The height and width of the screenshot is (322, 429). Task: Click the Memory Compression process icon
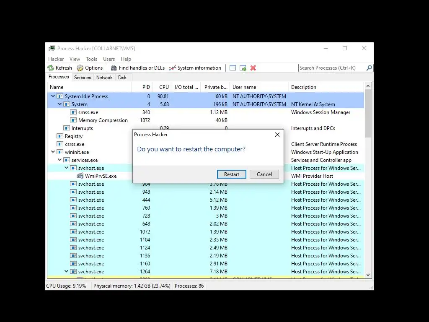coord(73,120)
